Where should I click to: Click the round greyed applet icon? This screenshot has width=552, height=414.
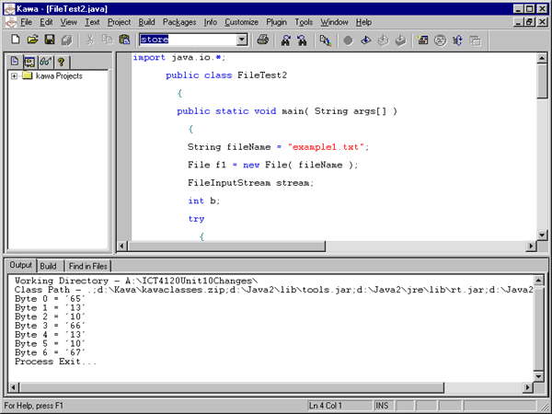[x=440, y=40]
